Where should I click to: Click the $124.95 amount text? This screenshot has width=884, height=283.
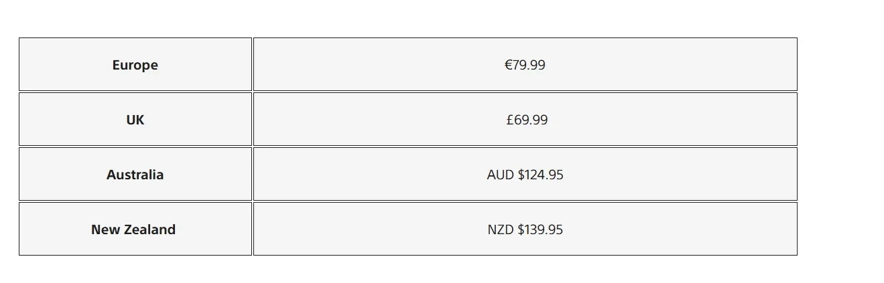pyautogui.click(x=541, y=175)
